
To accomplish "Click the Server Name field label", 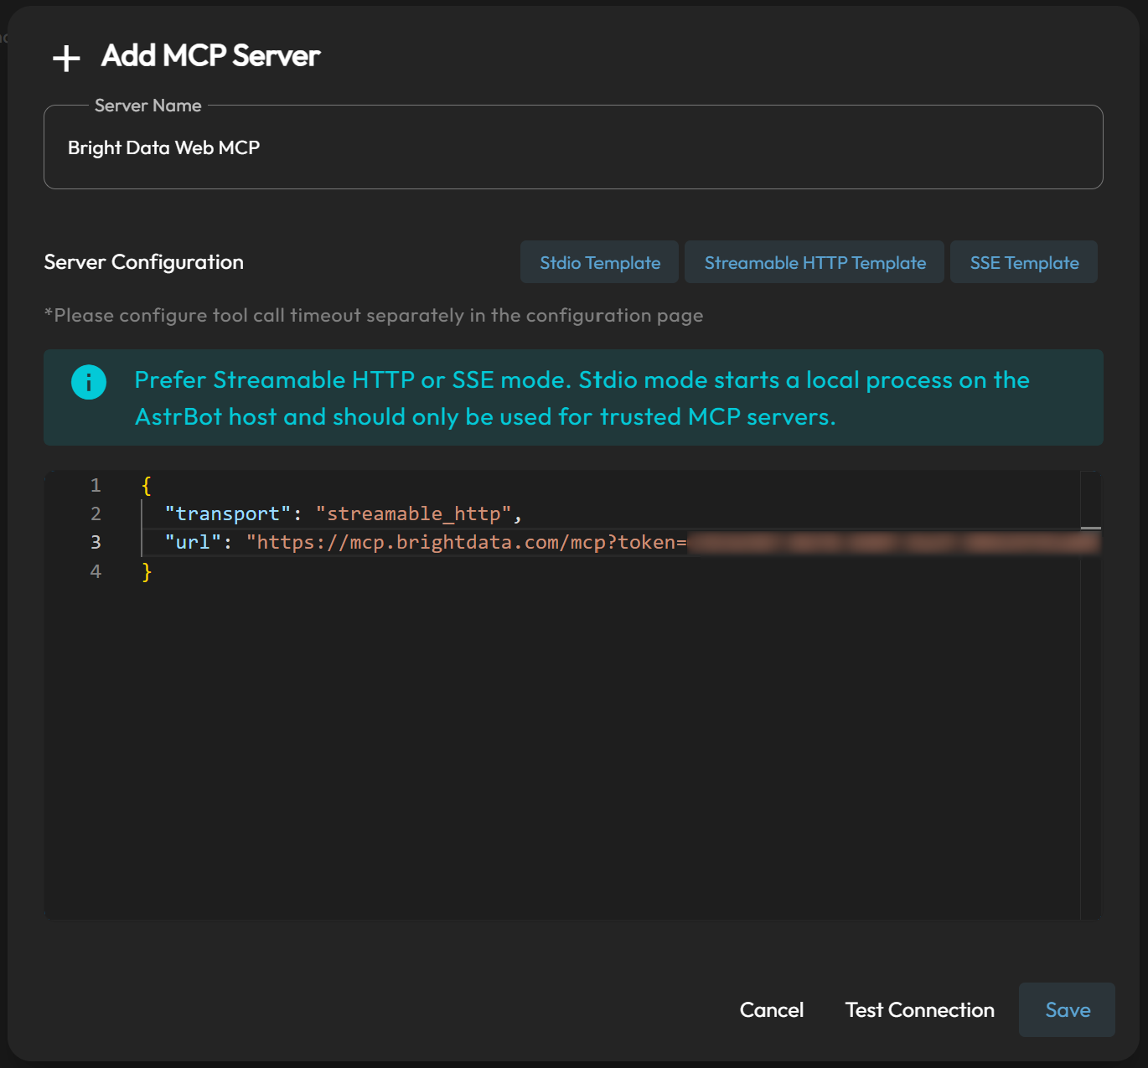I will click(147, 106).
